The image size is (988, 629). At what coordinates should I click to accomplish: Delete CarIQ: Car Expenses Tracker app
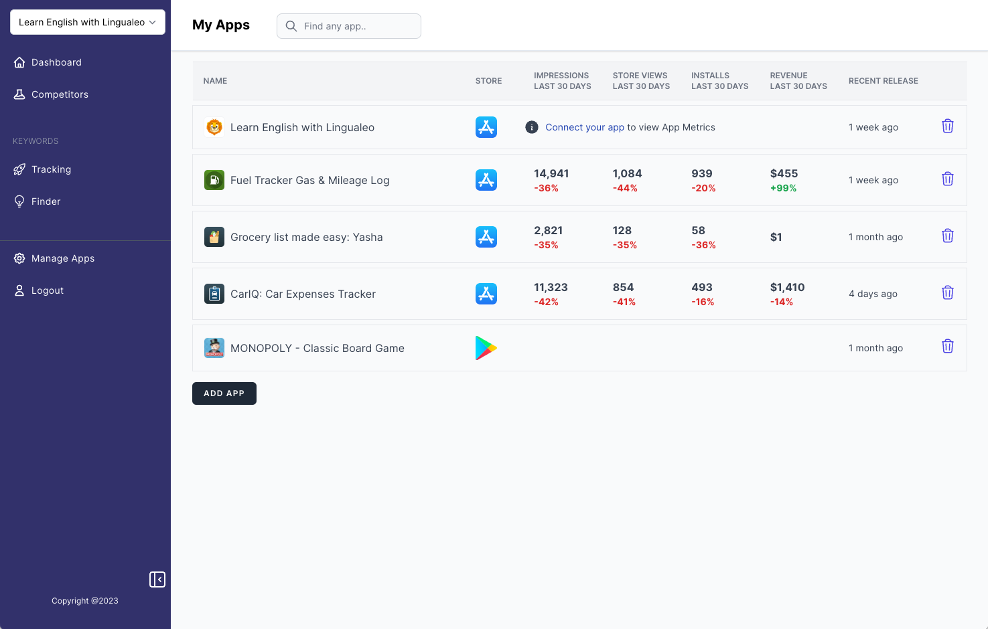(x=948, y=292)
